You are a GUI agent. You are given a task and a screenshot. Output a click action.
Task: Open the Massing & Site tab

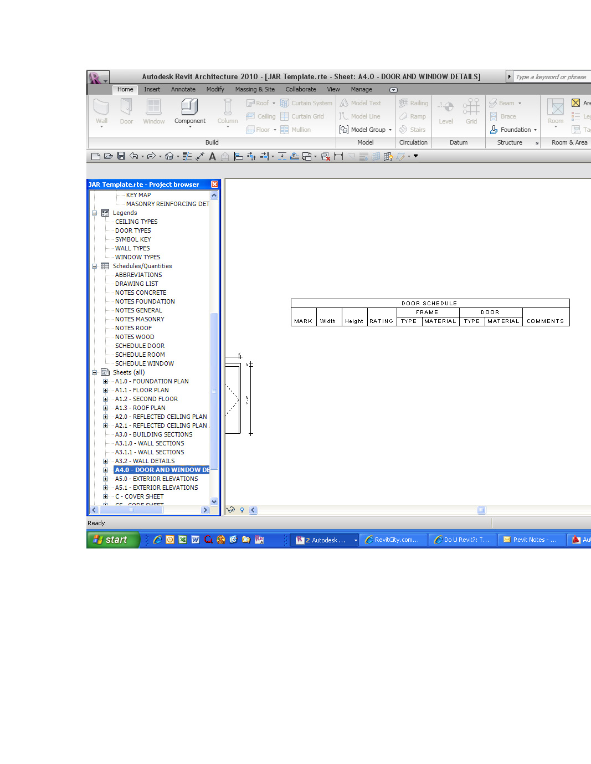pos(255,89)
